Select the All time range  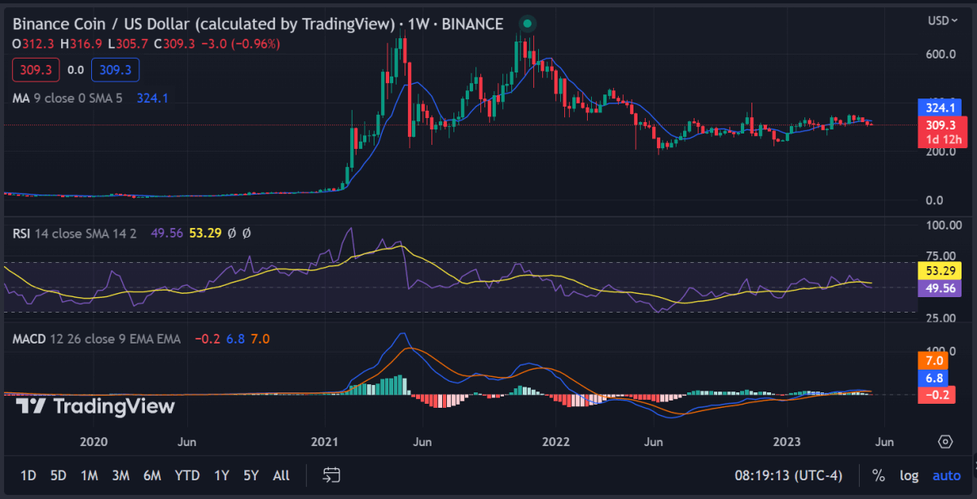tap(281, 475)
